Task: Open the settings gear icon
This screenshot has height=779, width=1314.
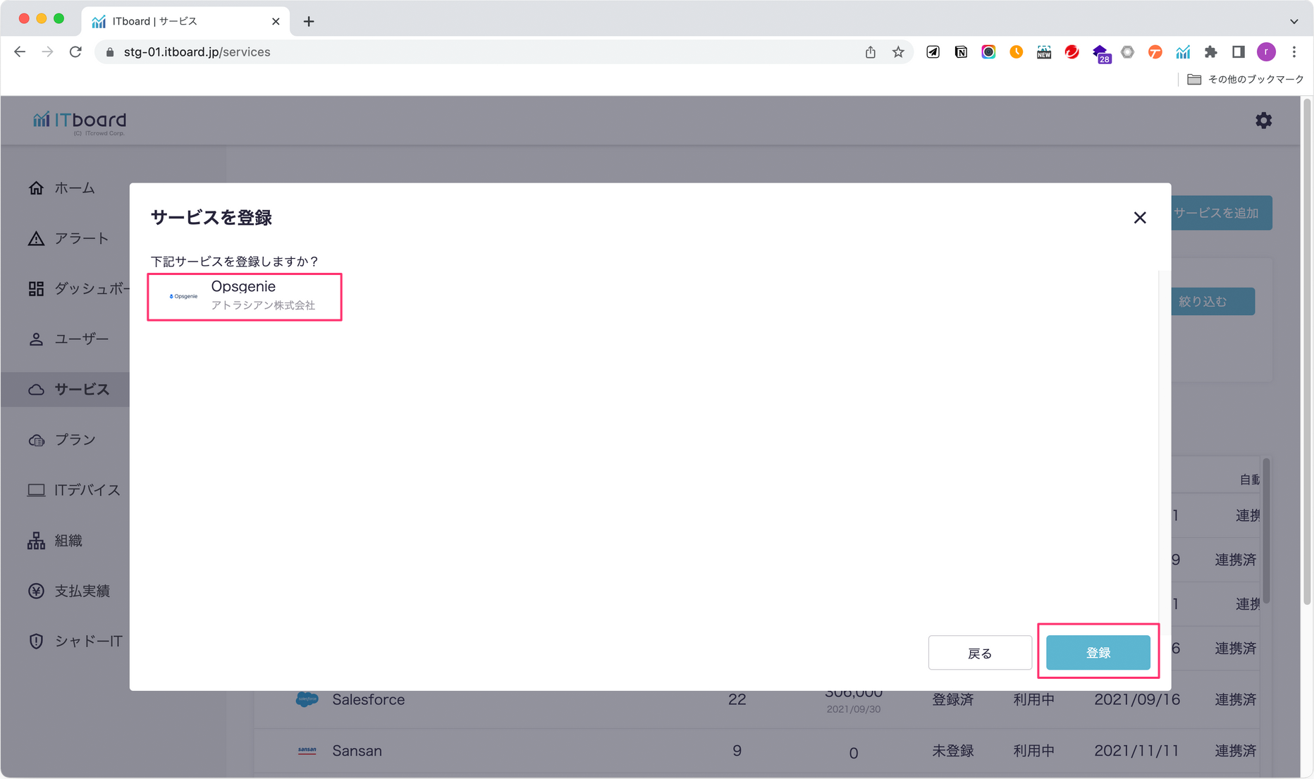Action: 1263,121
